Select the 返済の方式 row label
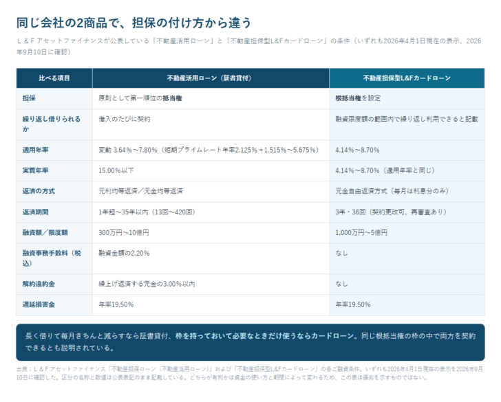The width and height of the screenshot is (501, 402). pyautogui.click(x=54, y=192)
